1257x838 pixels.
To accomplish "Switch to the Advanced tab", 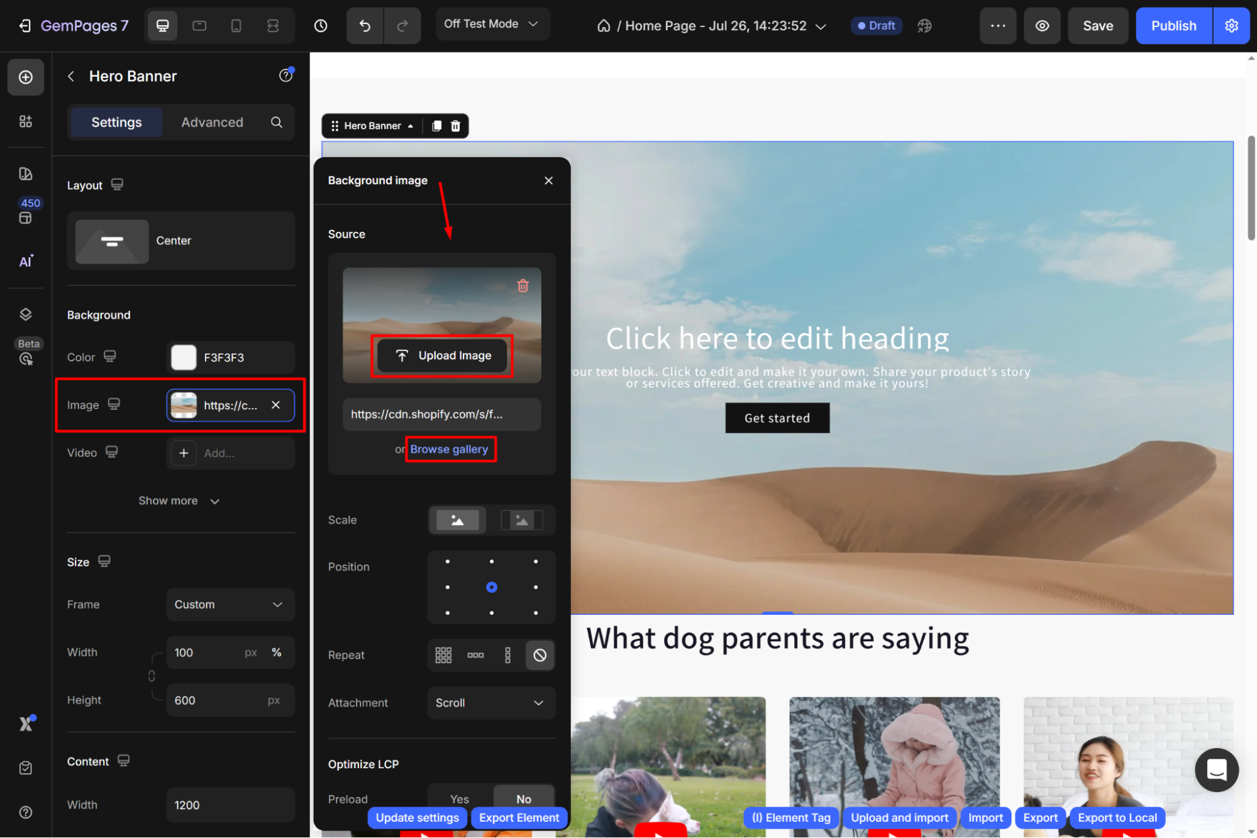I will pyautogui.click(x=212, y=122).
